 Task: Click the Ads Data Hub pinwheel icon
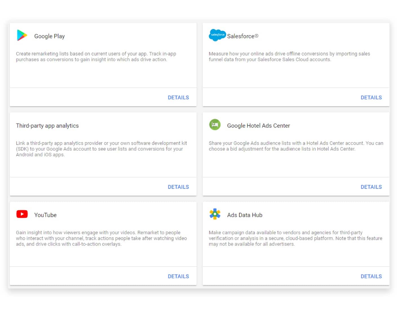(215, 214)
